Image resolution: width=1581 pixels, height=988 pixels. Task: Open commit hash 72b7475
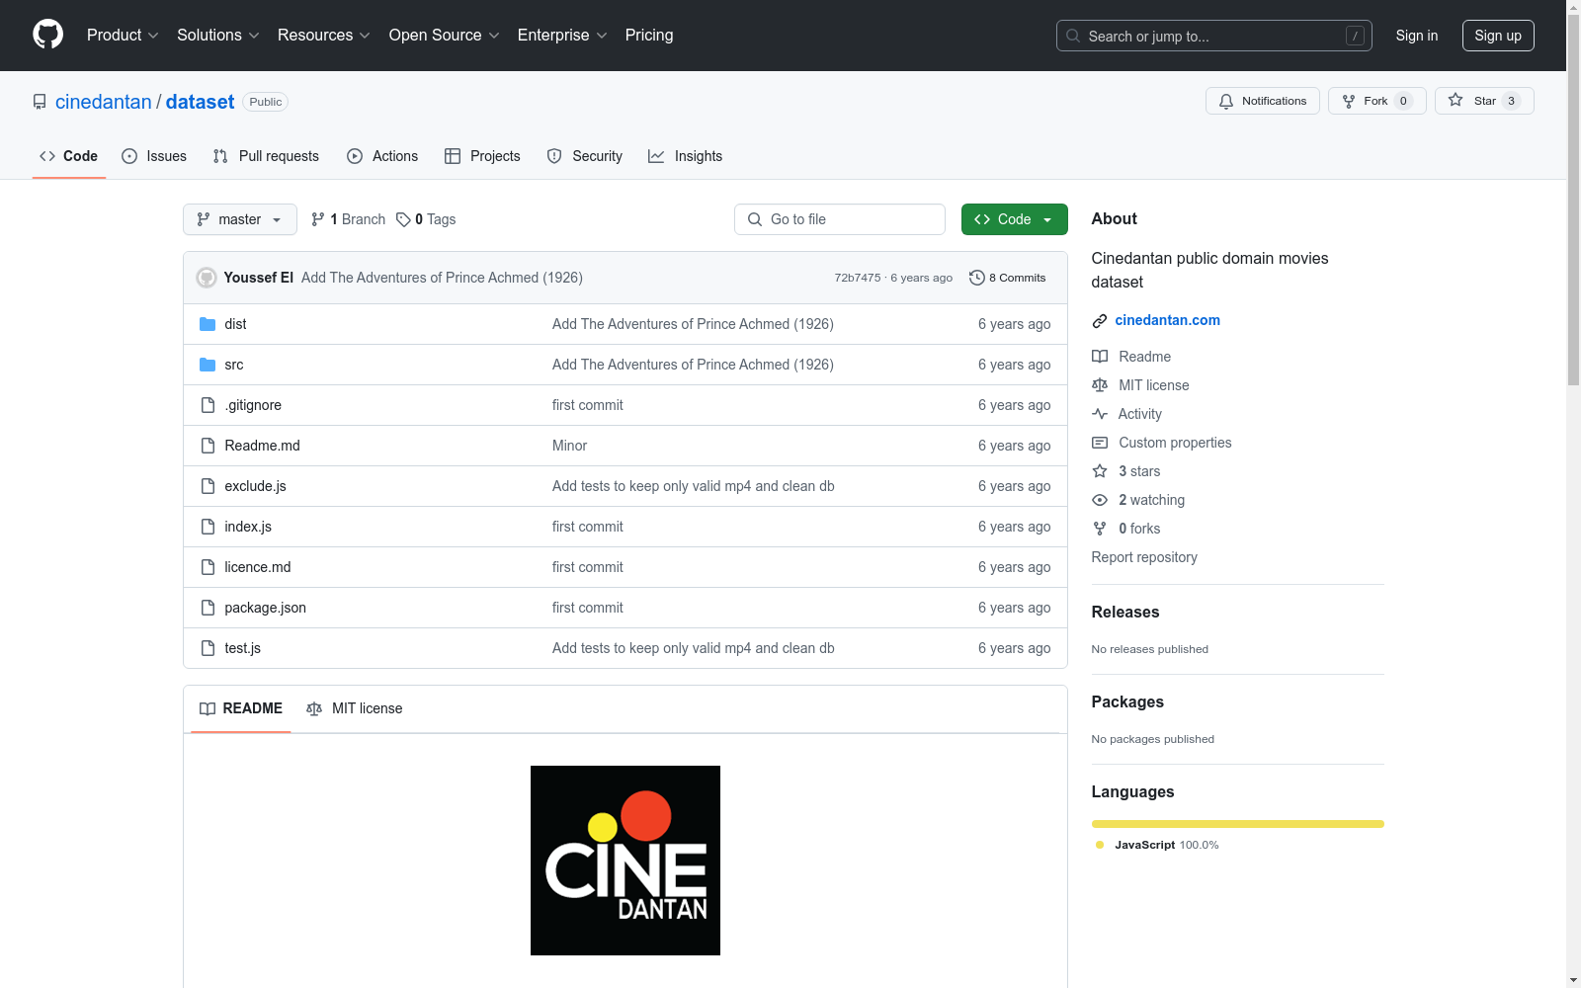[858, 278]
